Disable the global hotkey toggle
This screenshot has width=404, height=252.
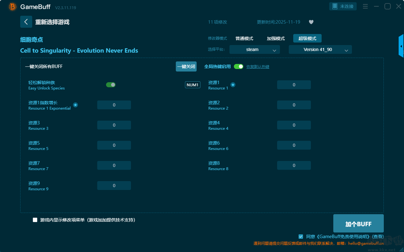(239, 66)
